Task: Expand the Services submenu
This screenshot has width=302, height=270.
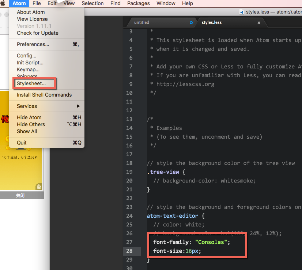Action: pyautogui.click(x=47, y=106)
